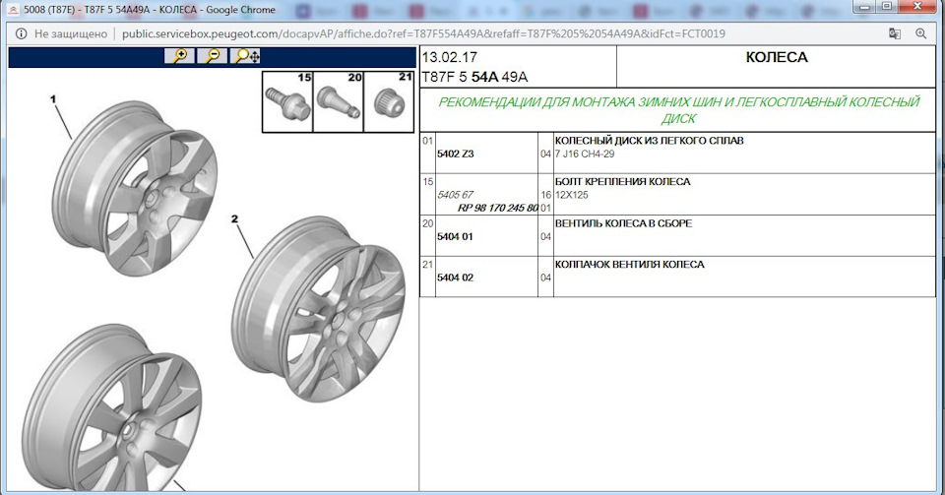945x495 pixels.
Task: Click 'ВЕНТИЛЬ КОЛЕСА В СБОРЕ' row title
Action: tap(623, 223)
